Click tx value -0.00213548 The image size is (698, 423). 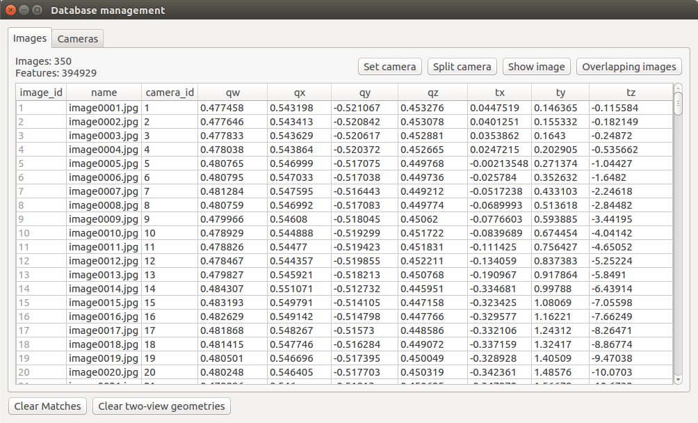click(499, 163)
